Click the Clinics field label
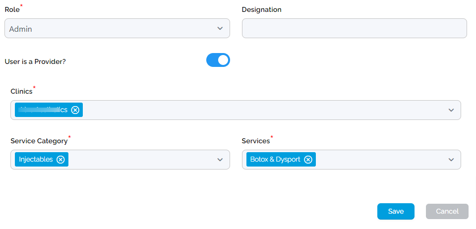This screenshot has height=229, width=476. pos(21,92)
